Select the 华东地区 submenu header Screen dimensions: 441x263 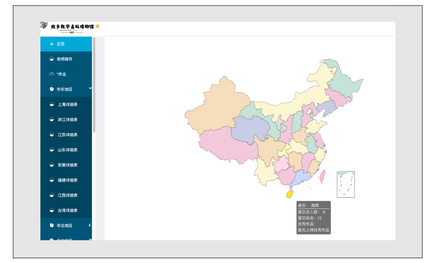pyautogui.click(x=66, y=89)
